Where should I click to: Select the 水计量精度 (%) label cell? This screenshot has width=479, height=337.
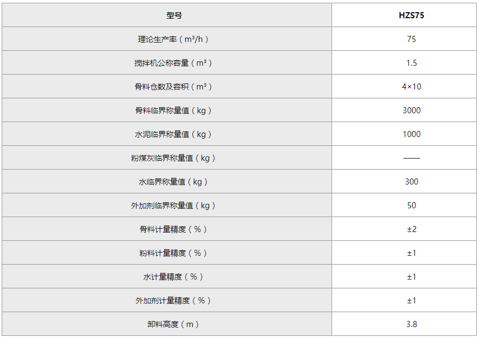coord(173,277)
